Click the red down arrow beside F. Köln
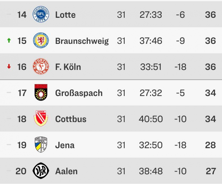Screen dimensions: 222x184 (x=9, y=67)
